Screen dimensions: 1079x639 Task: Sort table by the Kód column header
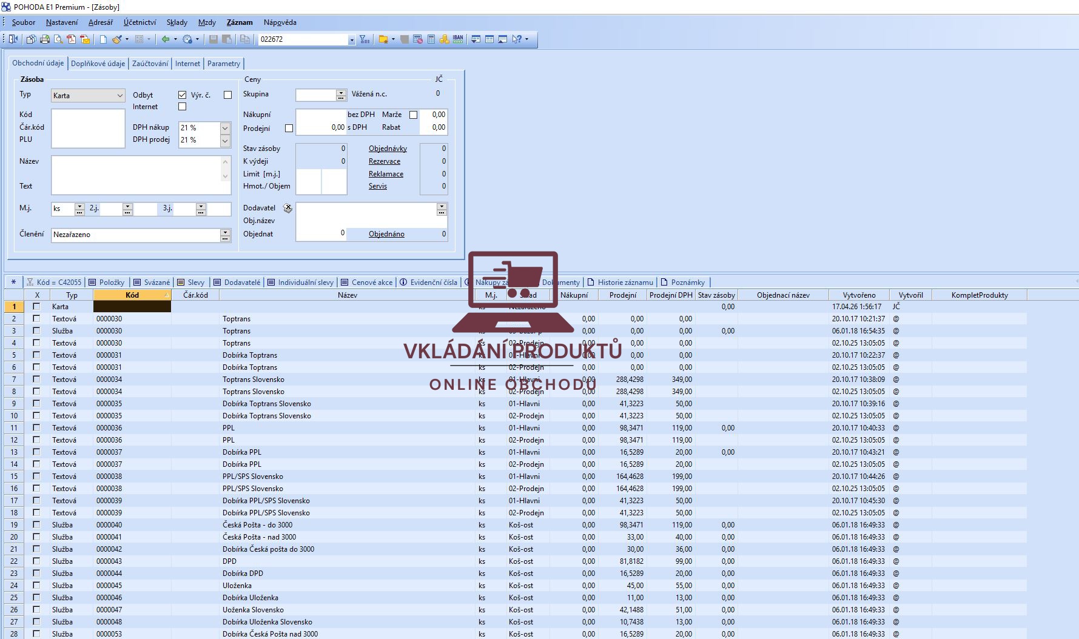tap(132, 295)
